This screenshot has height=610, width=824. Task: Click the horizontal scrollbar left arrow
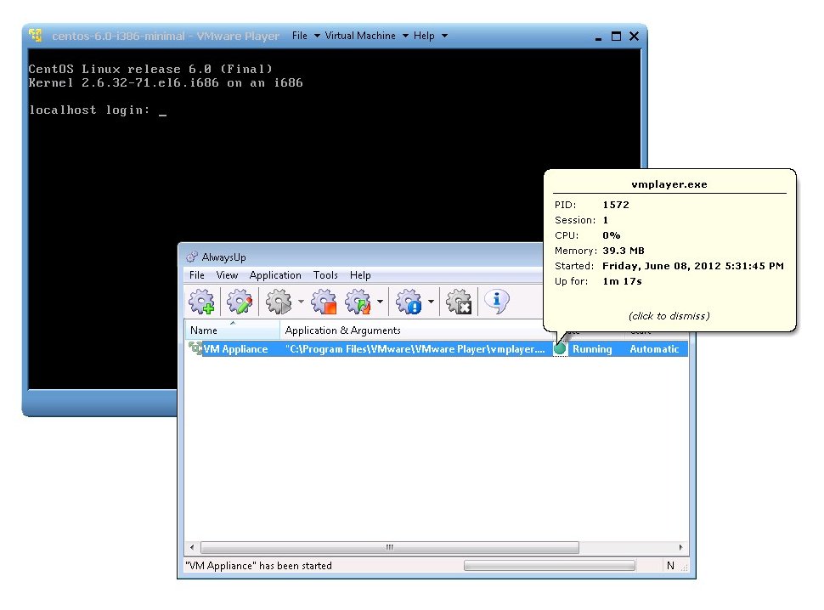click(192, 547)
